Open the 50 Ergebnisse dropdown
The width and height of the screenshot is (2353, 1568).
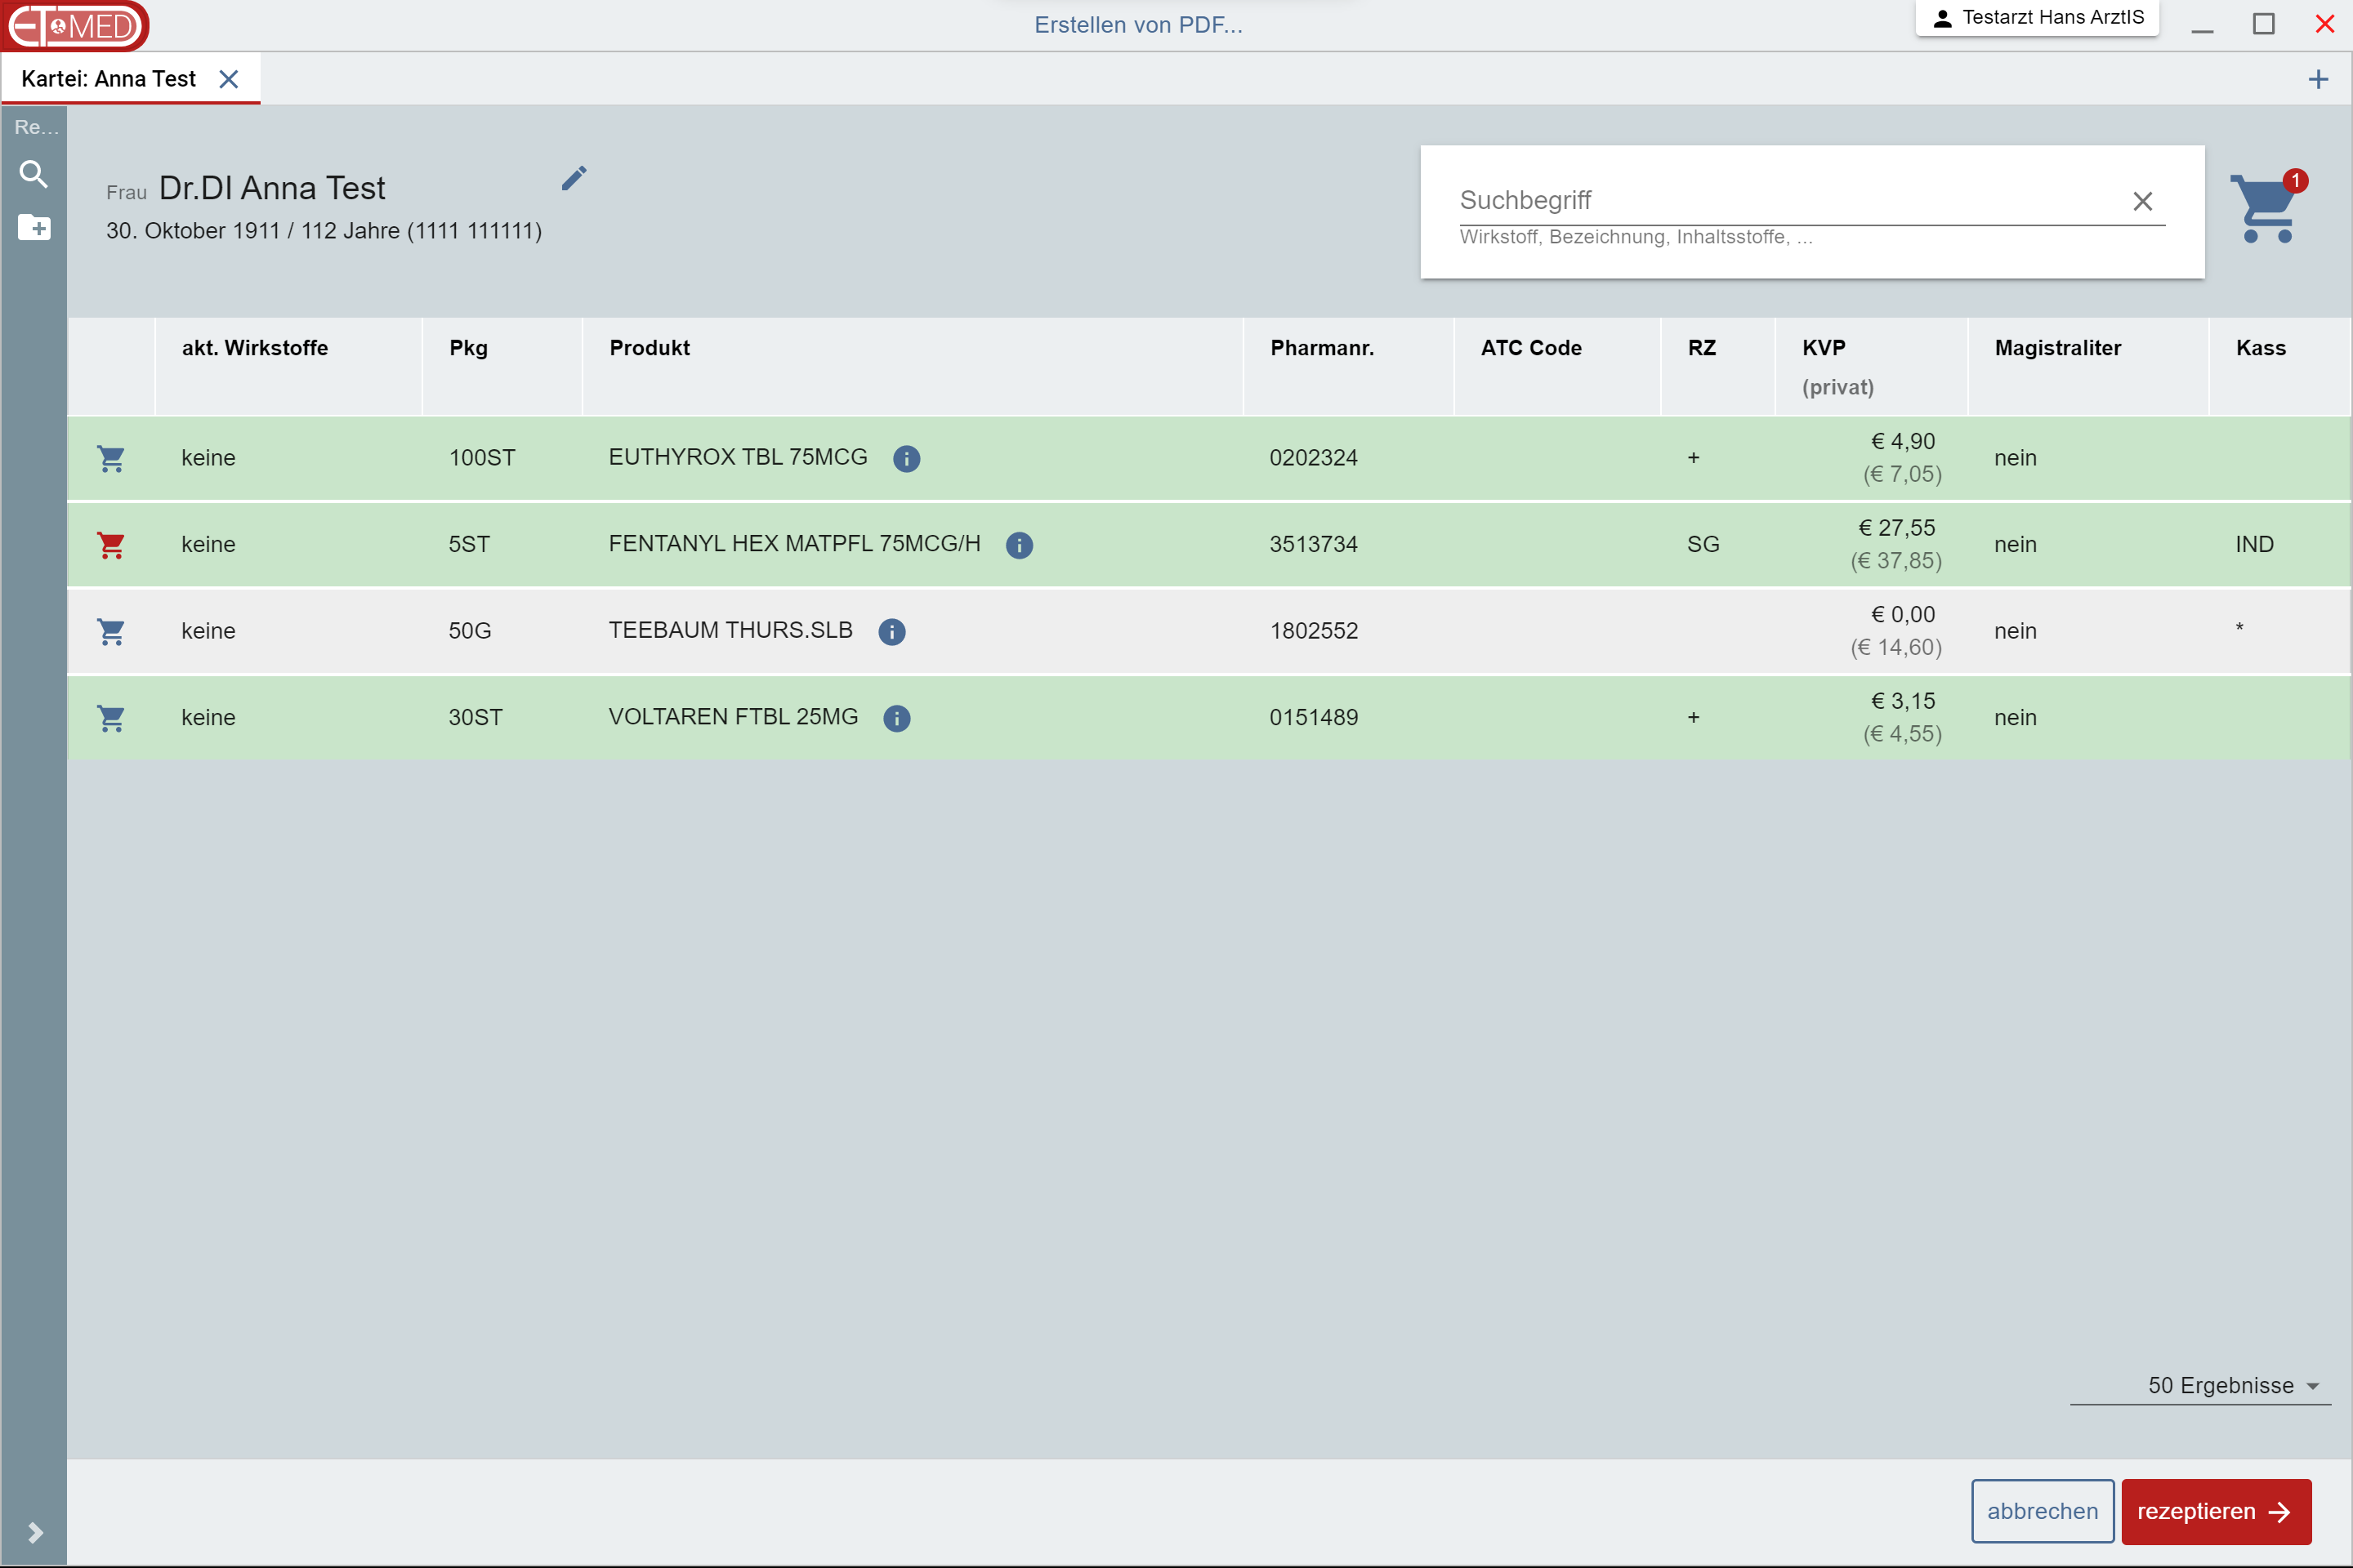coord(2231,1386)
